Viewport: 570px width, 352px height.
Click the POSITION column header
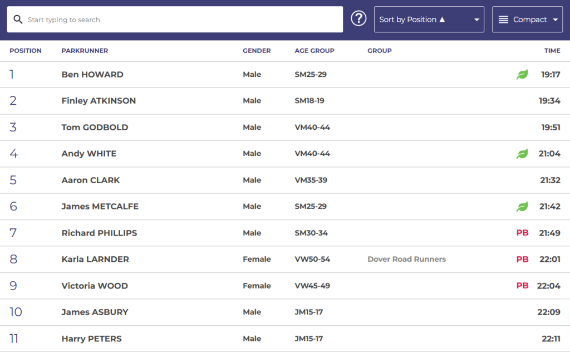pos(26,51)
